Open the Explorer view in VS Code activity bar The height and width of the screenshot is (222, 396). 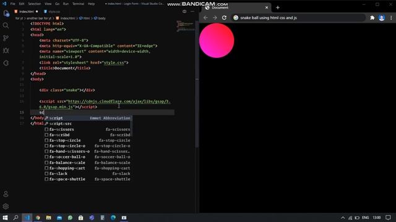6,13
